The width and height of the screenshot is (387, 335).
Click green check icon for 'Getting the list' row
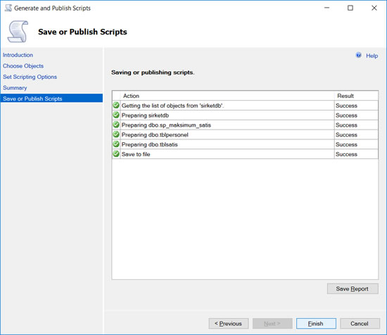click(116, 106)
